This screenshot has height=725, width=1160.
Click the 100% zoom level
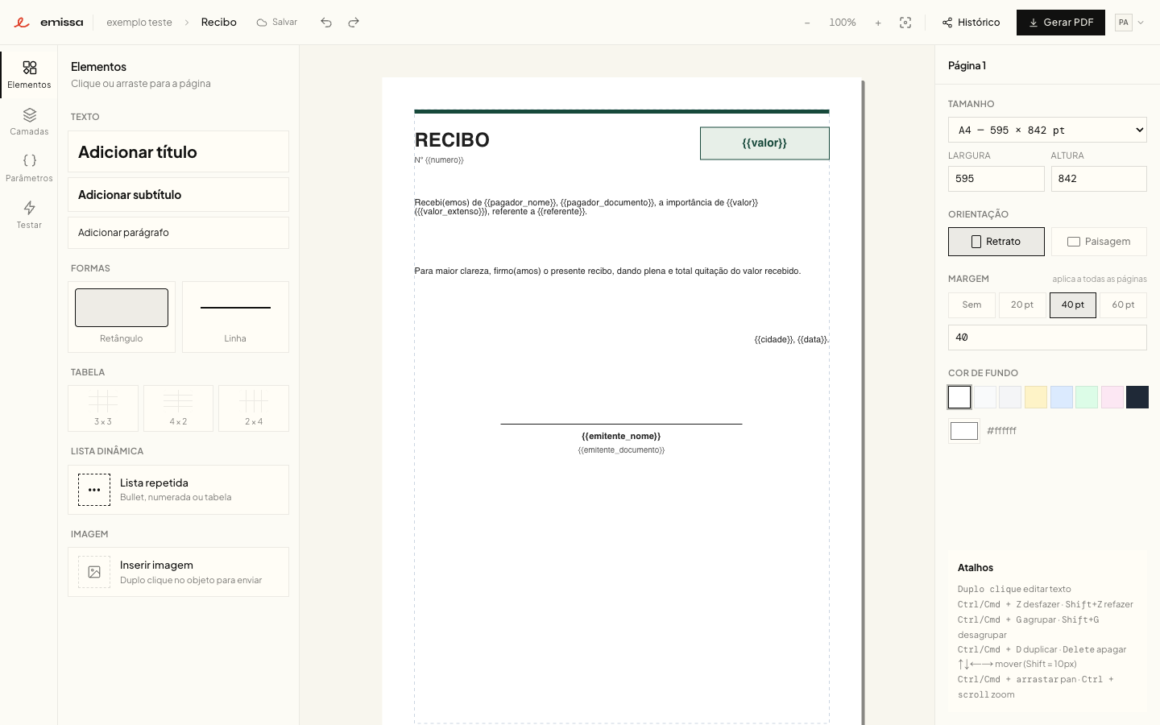[843, 23]
